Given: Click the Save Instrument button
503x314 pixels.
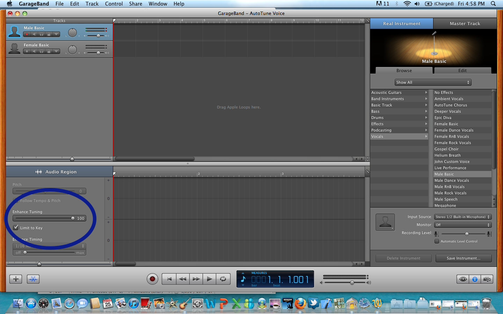Looking at the screenshot, I should 464,258.
